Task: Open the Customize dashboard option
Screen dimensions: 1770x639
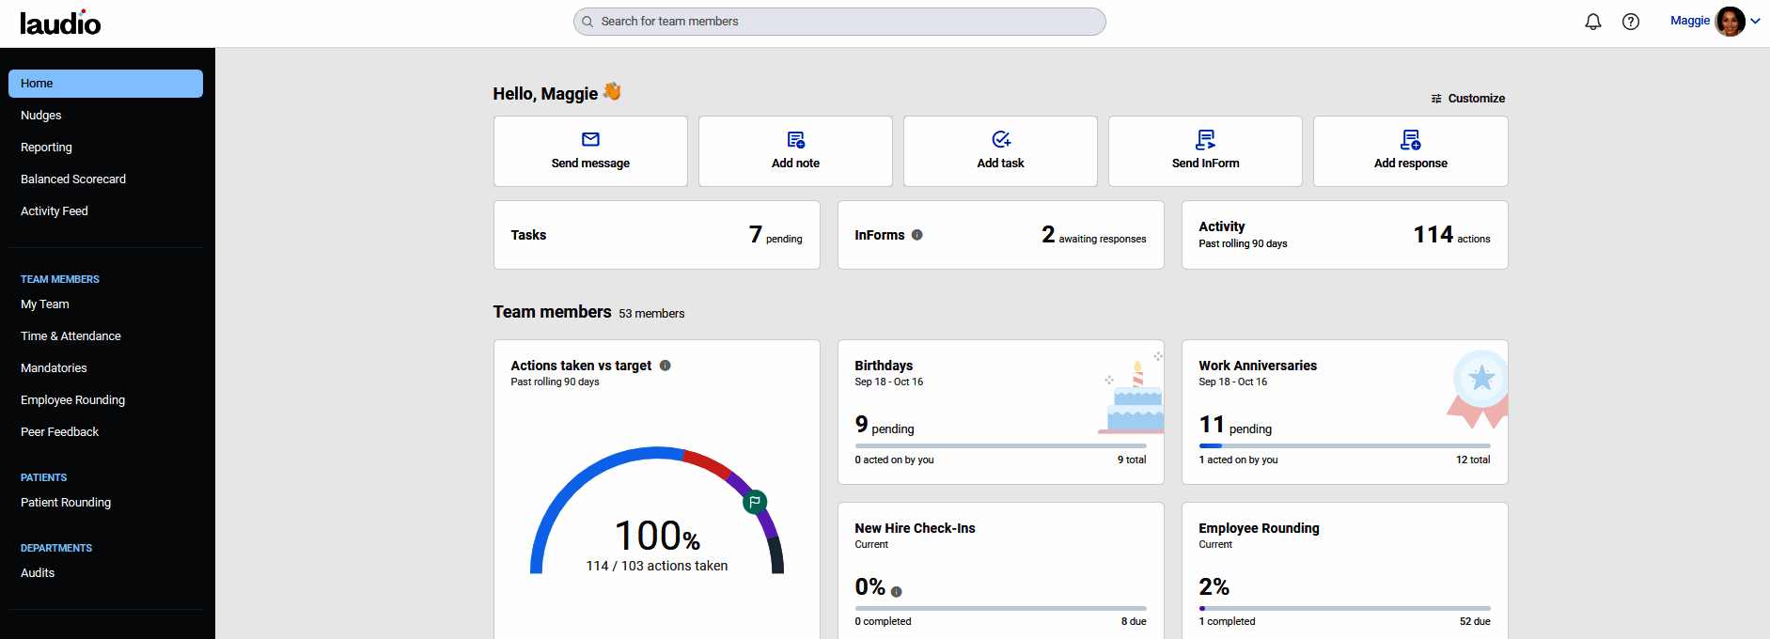Action: [1468, 99]
